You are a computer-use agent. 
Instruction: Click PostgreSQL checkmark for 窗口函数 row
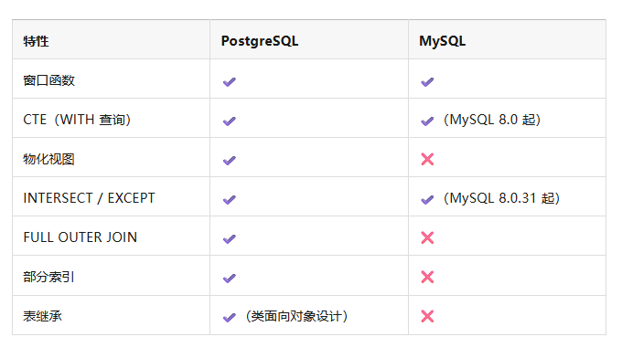pyautogui.click(x=230, y=82)
